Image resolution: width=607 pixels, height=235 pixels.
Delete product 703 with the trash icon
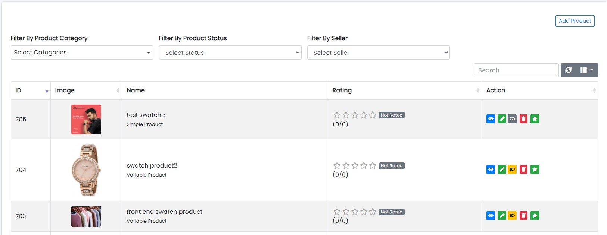(523, 216)
